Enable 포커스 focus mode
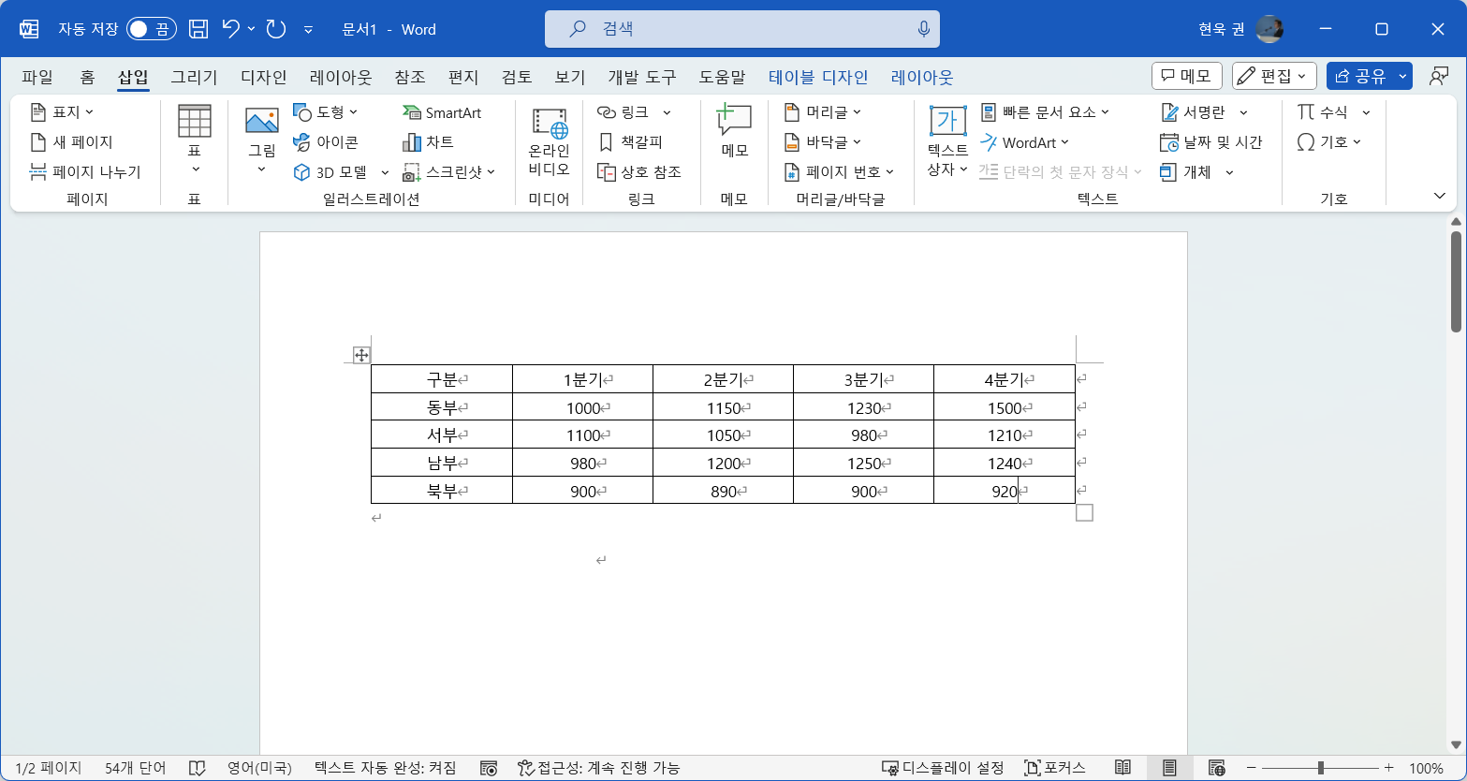1467x781 pixels. click(1055, 768)
